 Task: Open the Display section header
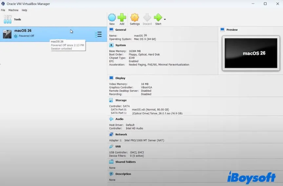[x=120, y=78]
